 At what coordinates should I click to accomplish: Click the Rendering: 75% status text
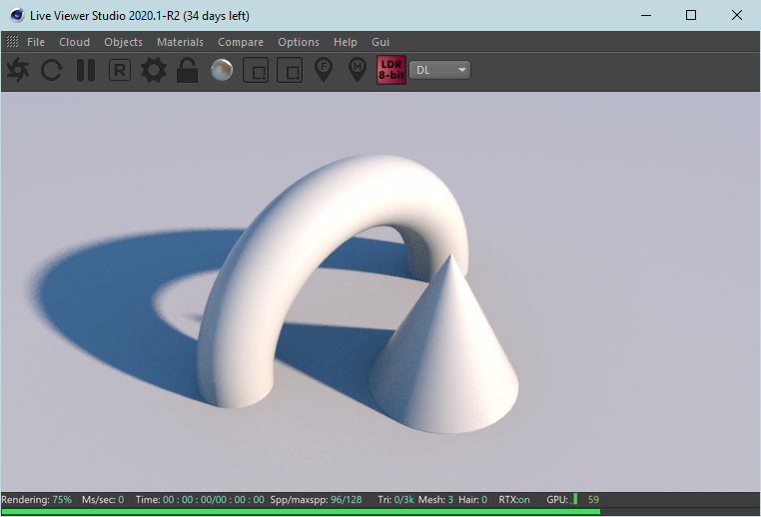[36, 500]
